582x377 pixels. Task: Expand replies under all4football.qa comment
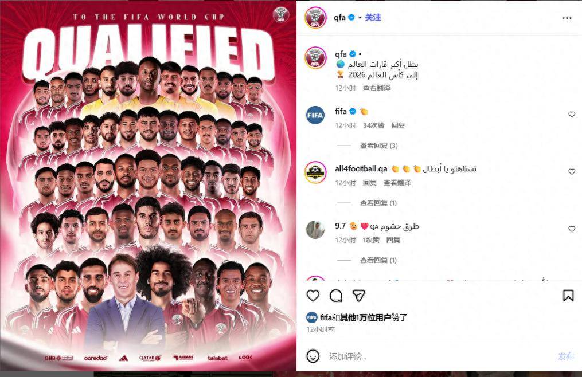pos(378,203)
